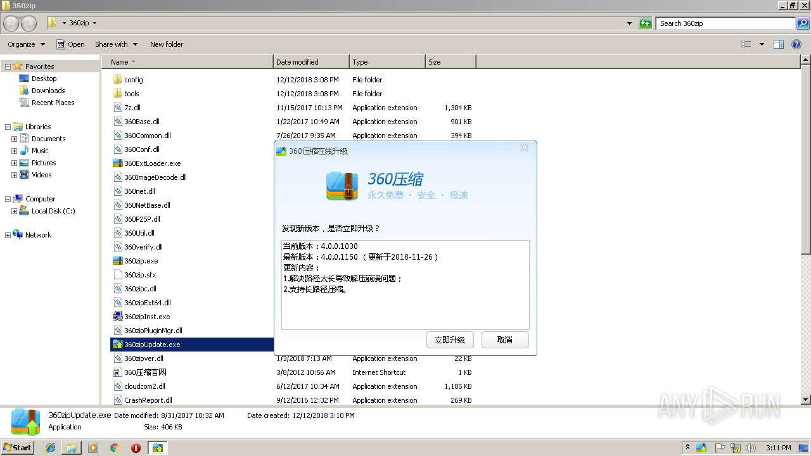Image resolution: width=811 pixels, height=456 pixels.
Task: Click the search magnifier icon
Action: pyautogui.click(x=803, y=23)
